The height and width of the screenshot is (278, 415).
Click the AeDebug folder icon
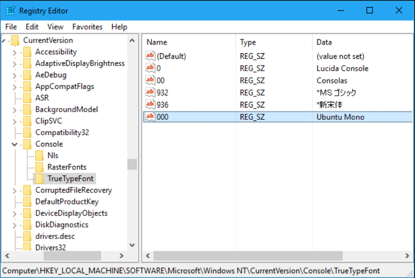point(27,75)
